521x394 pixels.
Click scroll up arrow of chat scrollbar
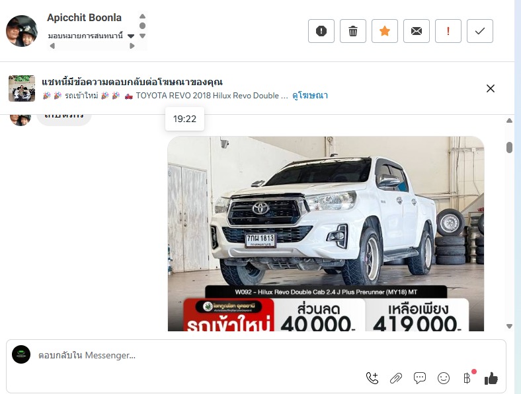click(x=509, y=121)
